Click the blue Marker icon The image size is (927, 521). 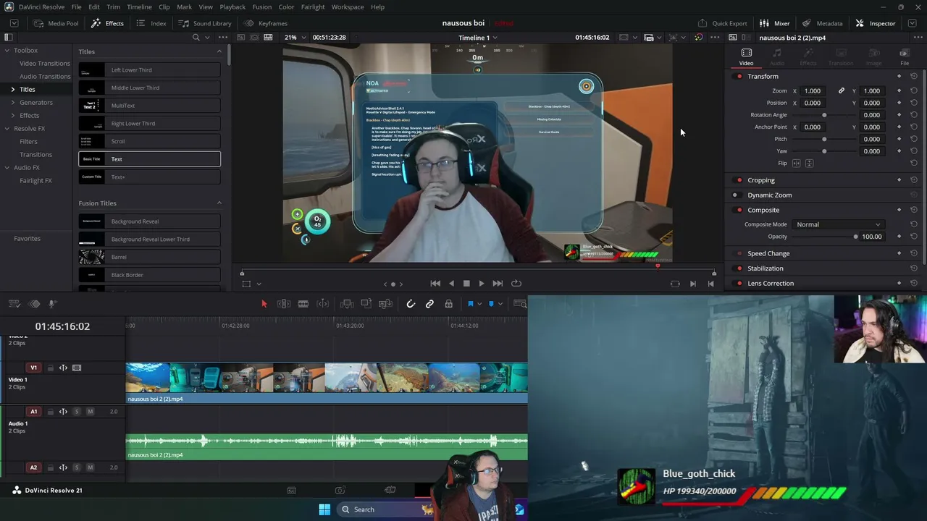(491, 304)
